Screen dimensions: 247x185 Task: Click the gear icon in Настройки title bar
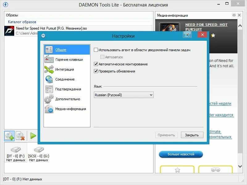click(43, 36)
